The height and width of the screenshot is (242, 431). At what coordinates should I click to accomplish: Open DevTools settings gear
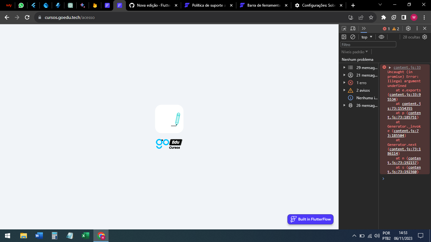408,28
